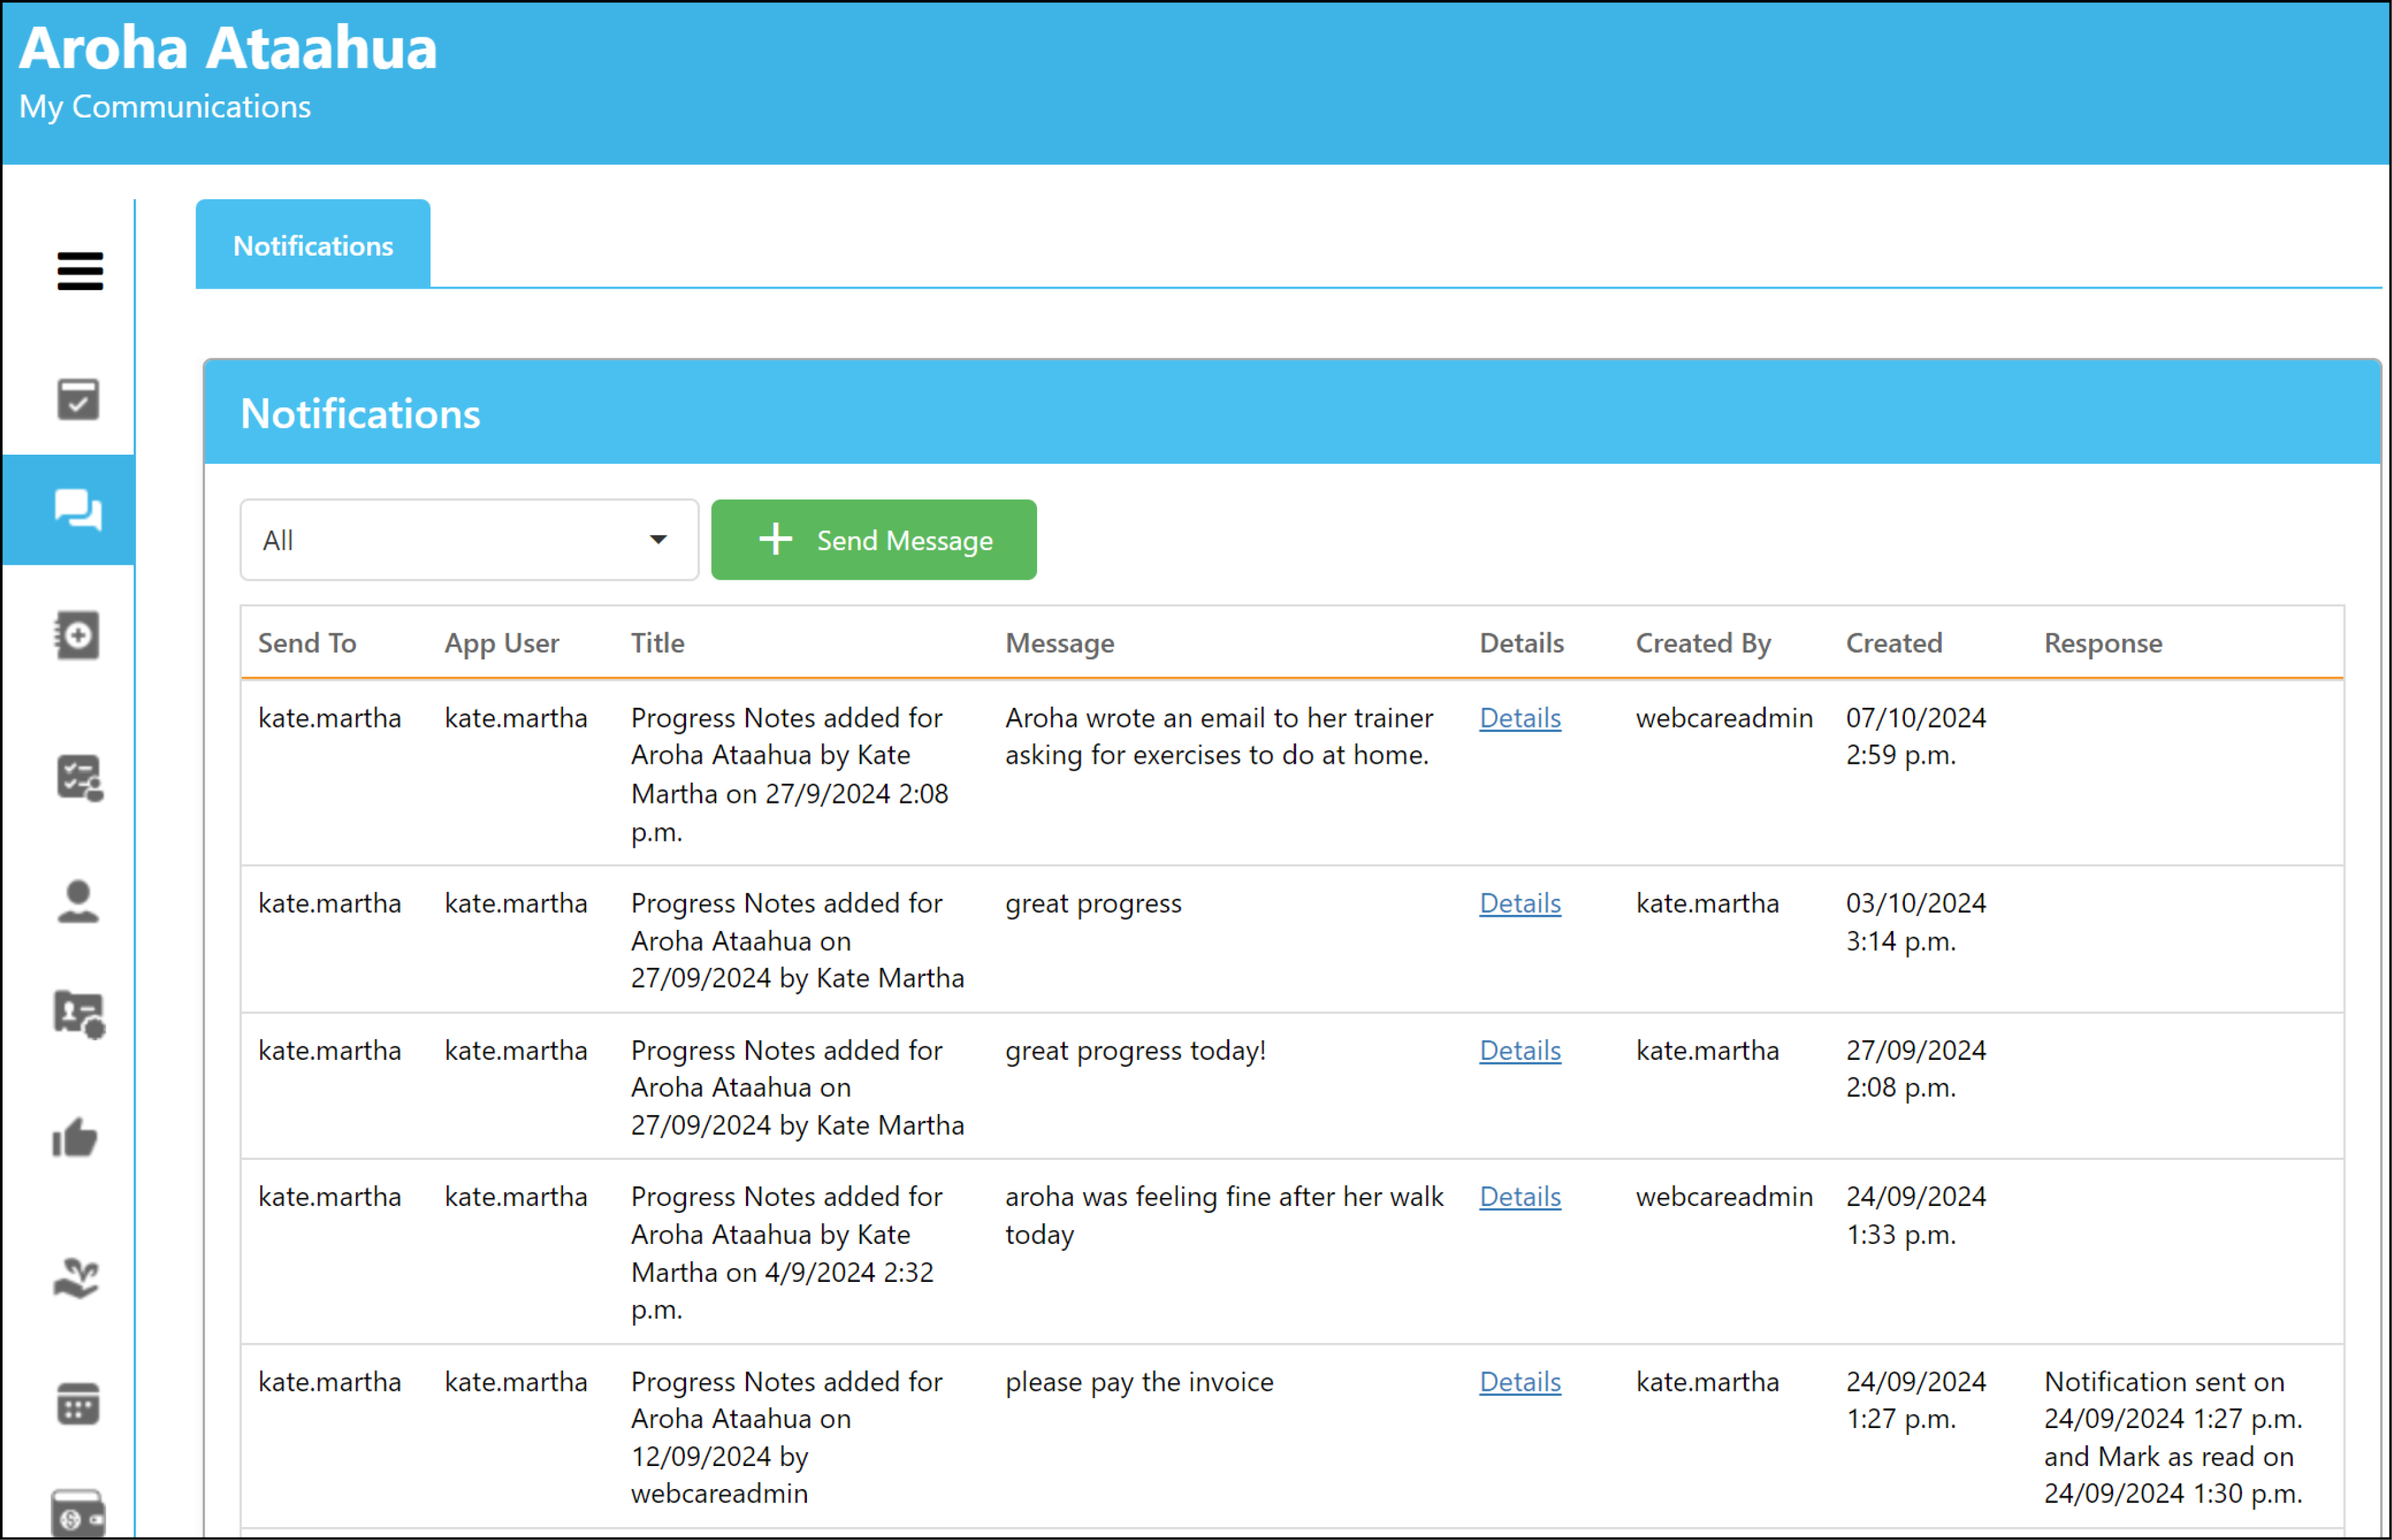Click the calendar check icon in sidebar
Image resolution: width=2392 pixels, height=1540 pixels.
(x=78, y=399)
